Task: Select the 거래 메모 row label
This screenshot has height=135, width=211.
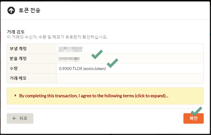Action: 18,78
